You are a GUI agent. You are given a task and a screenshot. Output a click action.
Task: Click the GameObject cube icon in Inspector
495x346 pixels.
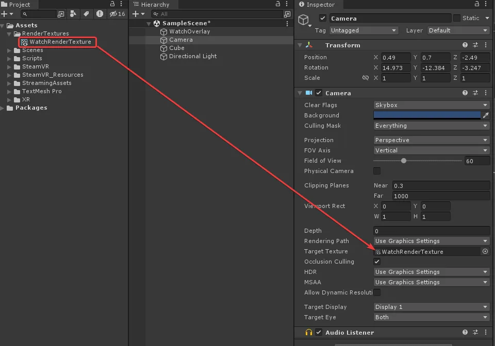303,20
